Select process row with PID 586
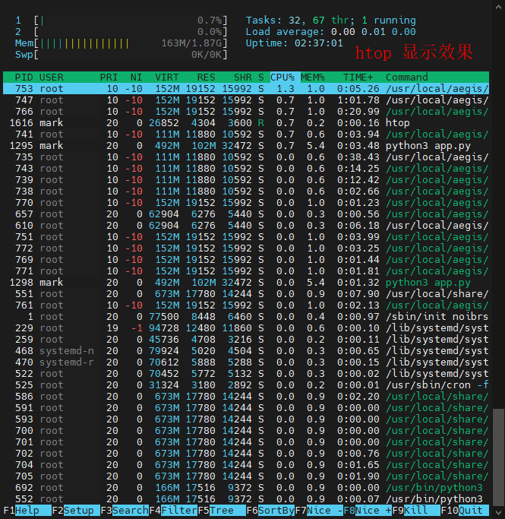This screenshot has height=519, width=505. [246, 397]
